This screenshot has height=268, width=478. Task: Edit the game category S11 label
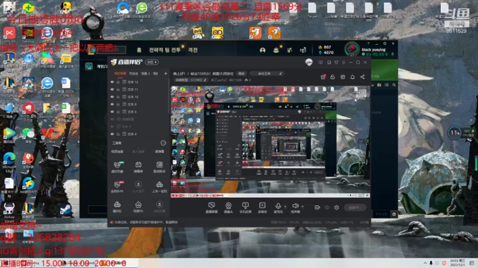191,80
